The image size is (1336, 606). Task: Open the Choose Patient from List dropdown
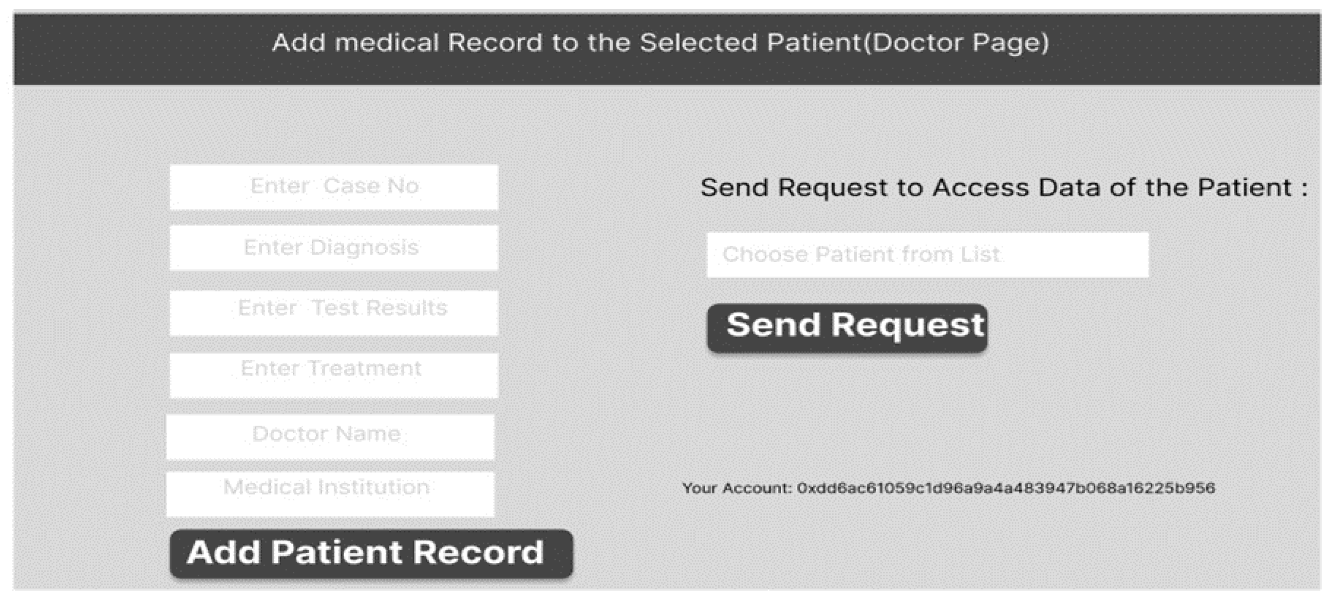[x=927, y=255]
